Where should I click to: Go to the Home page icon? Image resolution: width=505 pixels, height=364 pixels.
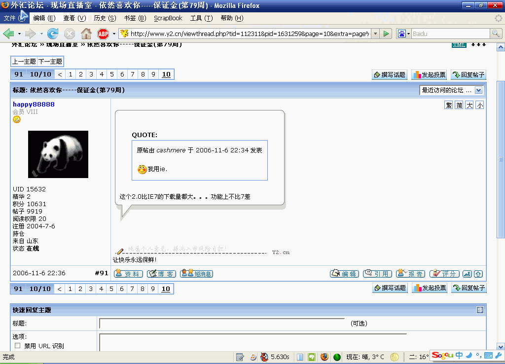point(86,34)
